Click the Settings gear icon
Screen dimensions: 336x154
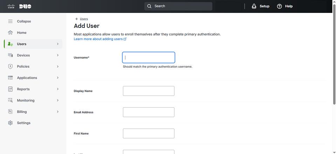(x=10, y=123)
